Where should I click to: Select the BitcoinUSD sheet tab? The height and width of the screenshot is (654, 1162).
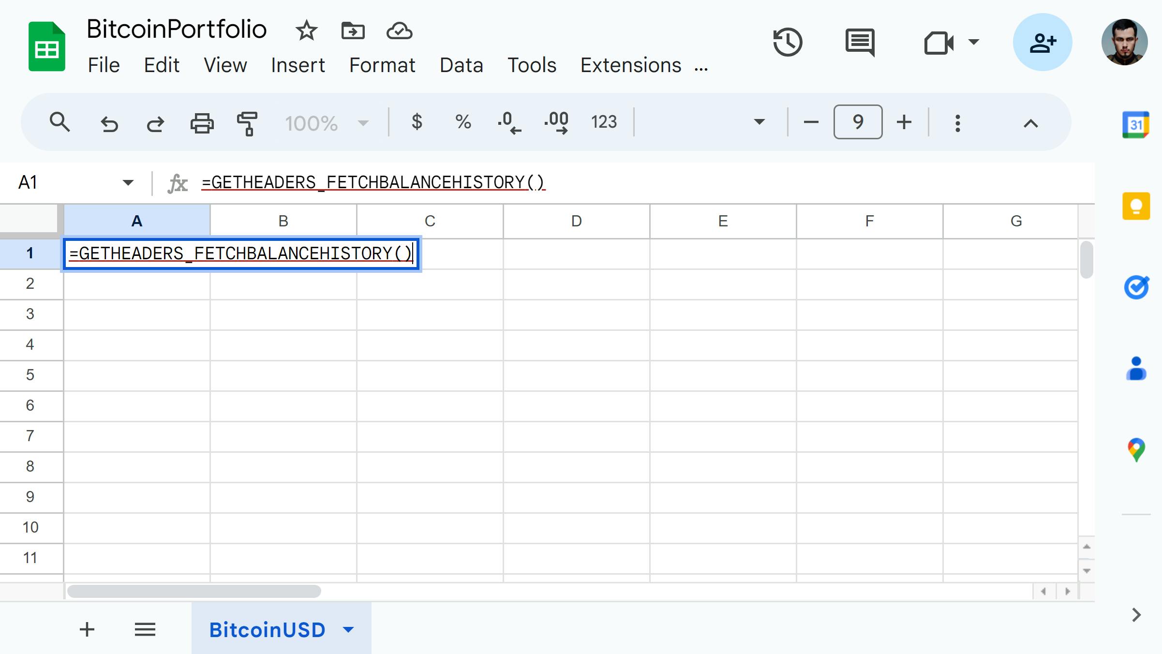[x=267, y=629]
